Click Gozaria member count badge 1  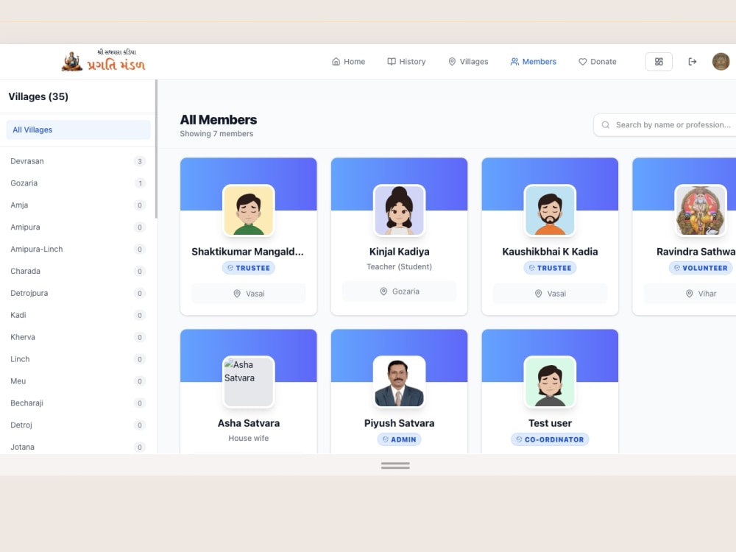(139, 183)
